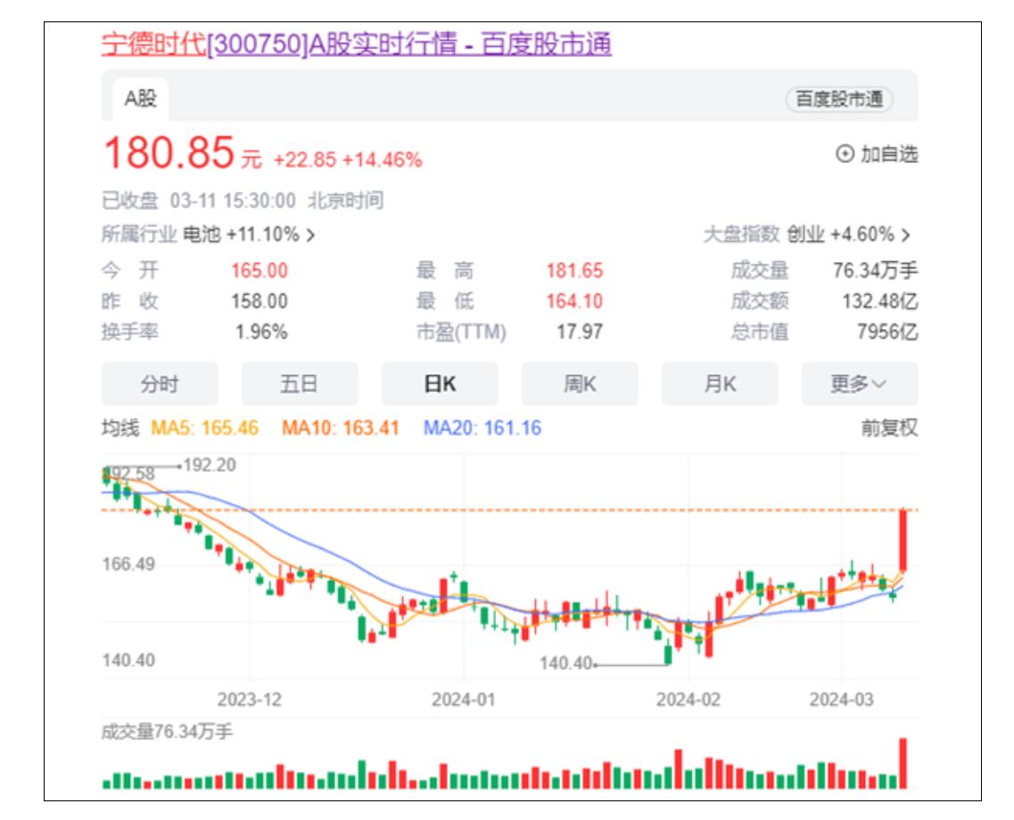This screenshot has height=820, width=1014.
Task: Click the 百度股市通 badge button
Action: coord(838,99)
